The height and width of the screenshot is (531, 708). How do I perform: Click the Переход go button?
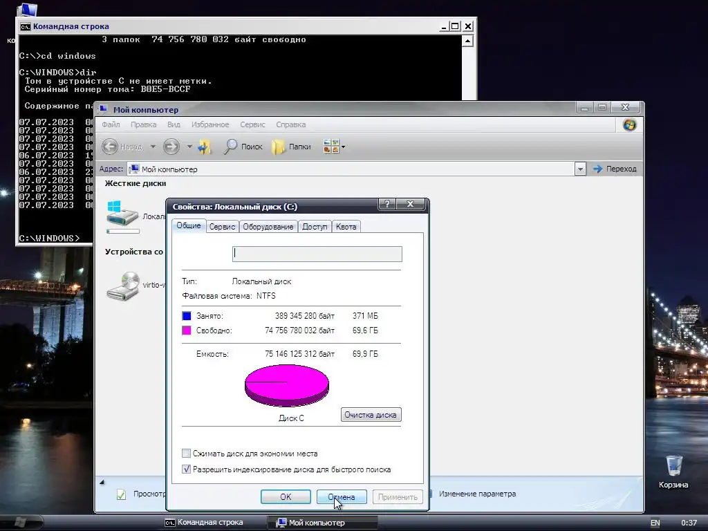tap(615, 169)
